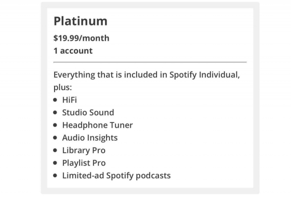Viewport: 291px width, 197px height.
Task: Click the bullet dot beside Library Pro
Action: (55, 150)
